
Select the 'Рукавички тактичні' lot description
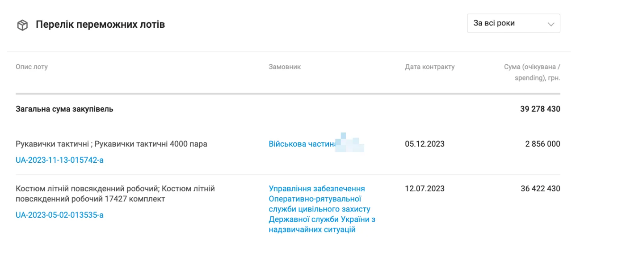click(x=111, y=144)
